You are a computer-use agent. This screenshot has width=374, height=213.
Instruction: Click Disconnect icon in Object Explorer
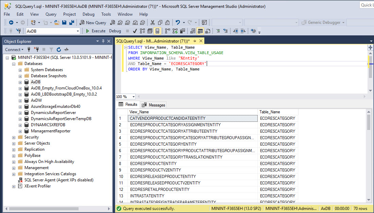point(36,50)
